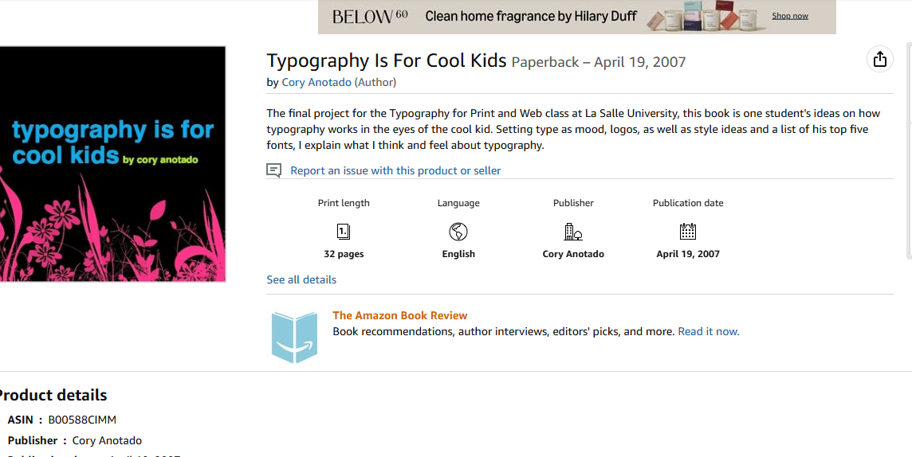
Task: Click Shop now in the Below 60 ad
Action: click(x=790, y=16)
